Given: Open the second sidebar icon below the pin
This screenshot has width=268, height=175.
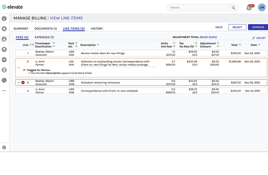Looking at the screenshot, I should (4, 29).
